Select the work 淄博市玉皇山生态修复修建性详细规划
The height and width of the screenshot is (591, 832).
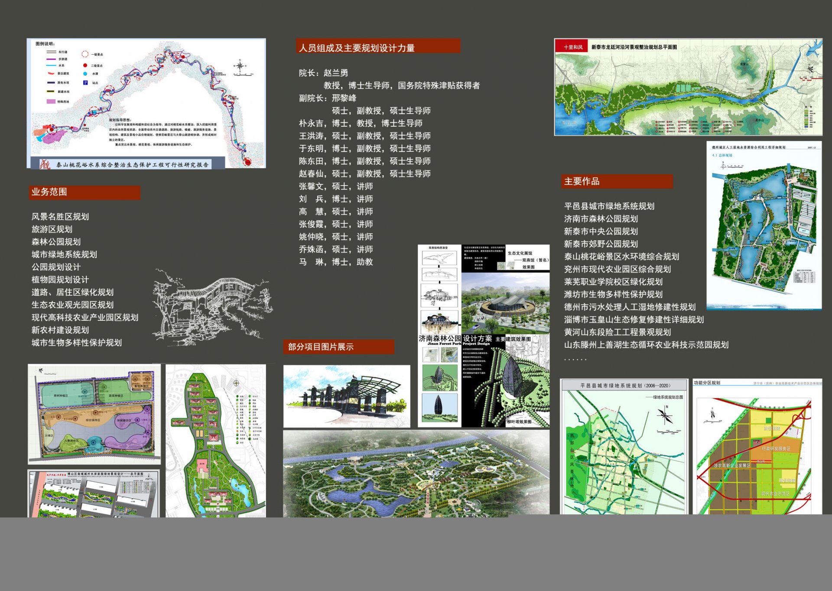[x=634, y=319]
